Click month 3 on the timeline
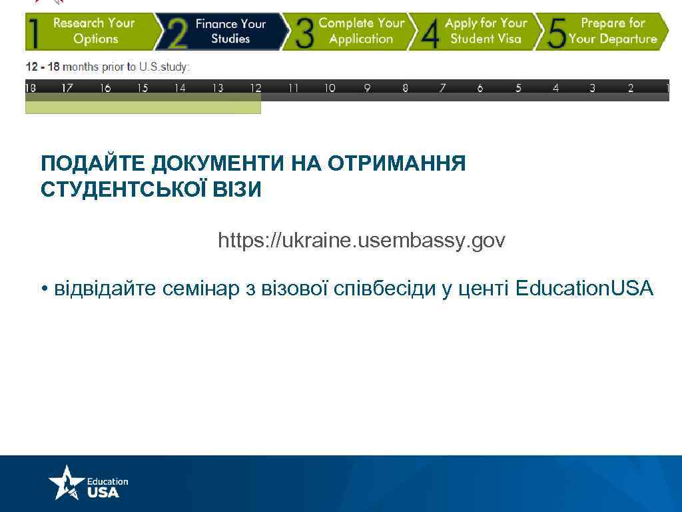Viewport: 682px width, 512px height. [592, 88]
